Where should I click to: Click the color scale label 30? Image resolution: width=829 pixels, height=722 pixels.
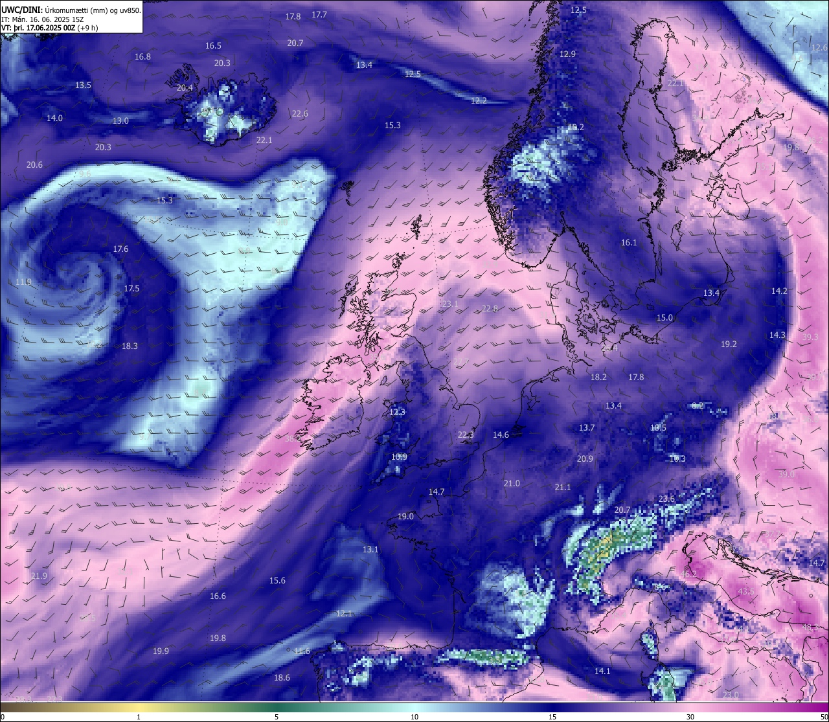690,717
